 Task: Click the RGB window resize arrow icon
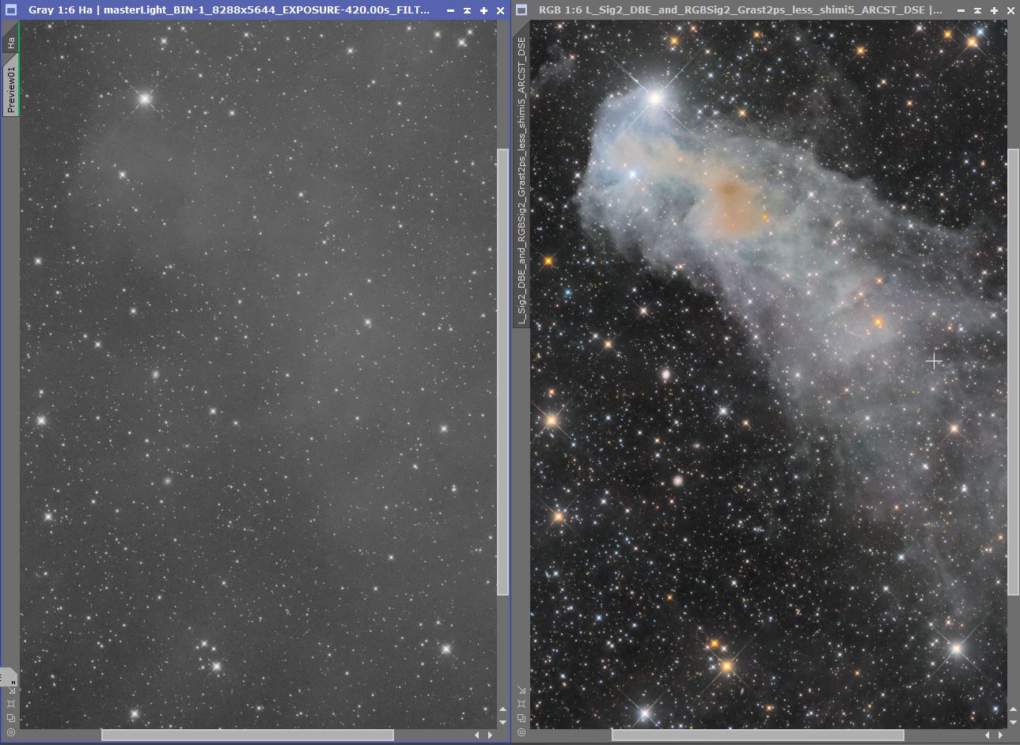[x=521, y=690]
